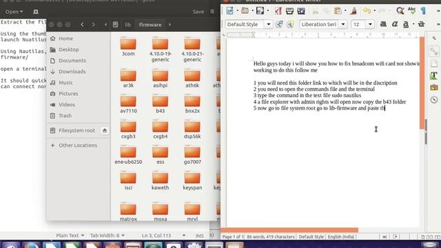This screenshot has height=248, width=441.
Task: Open the gedit Open button dropdown
Action: [14, 12]
